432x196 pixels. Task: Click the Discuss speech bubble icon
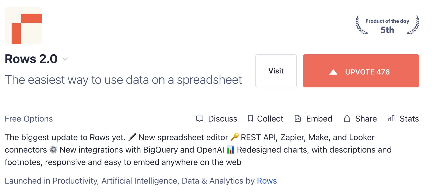click(x=200, y=119)
